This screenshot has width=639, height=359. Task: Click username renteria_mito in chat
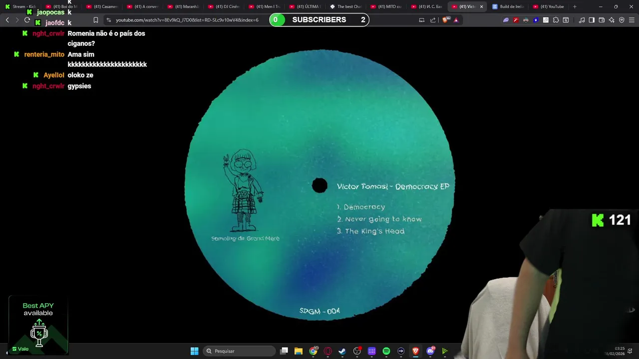click(x=44, y=54)
